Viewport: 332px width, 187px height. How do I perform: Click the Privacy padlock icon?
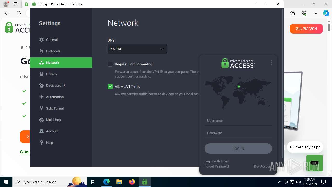tap(41, 74)
